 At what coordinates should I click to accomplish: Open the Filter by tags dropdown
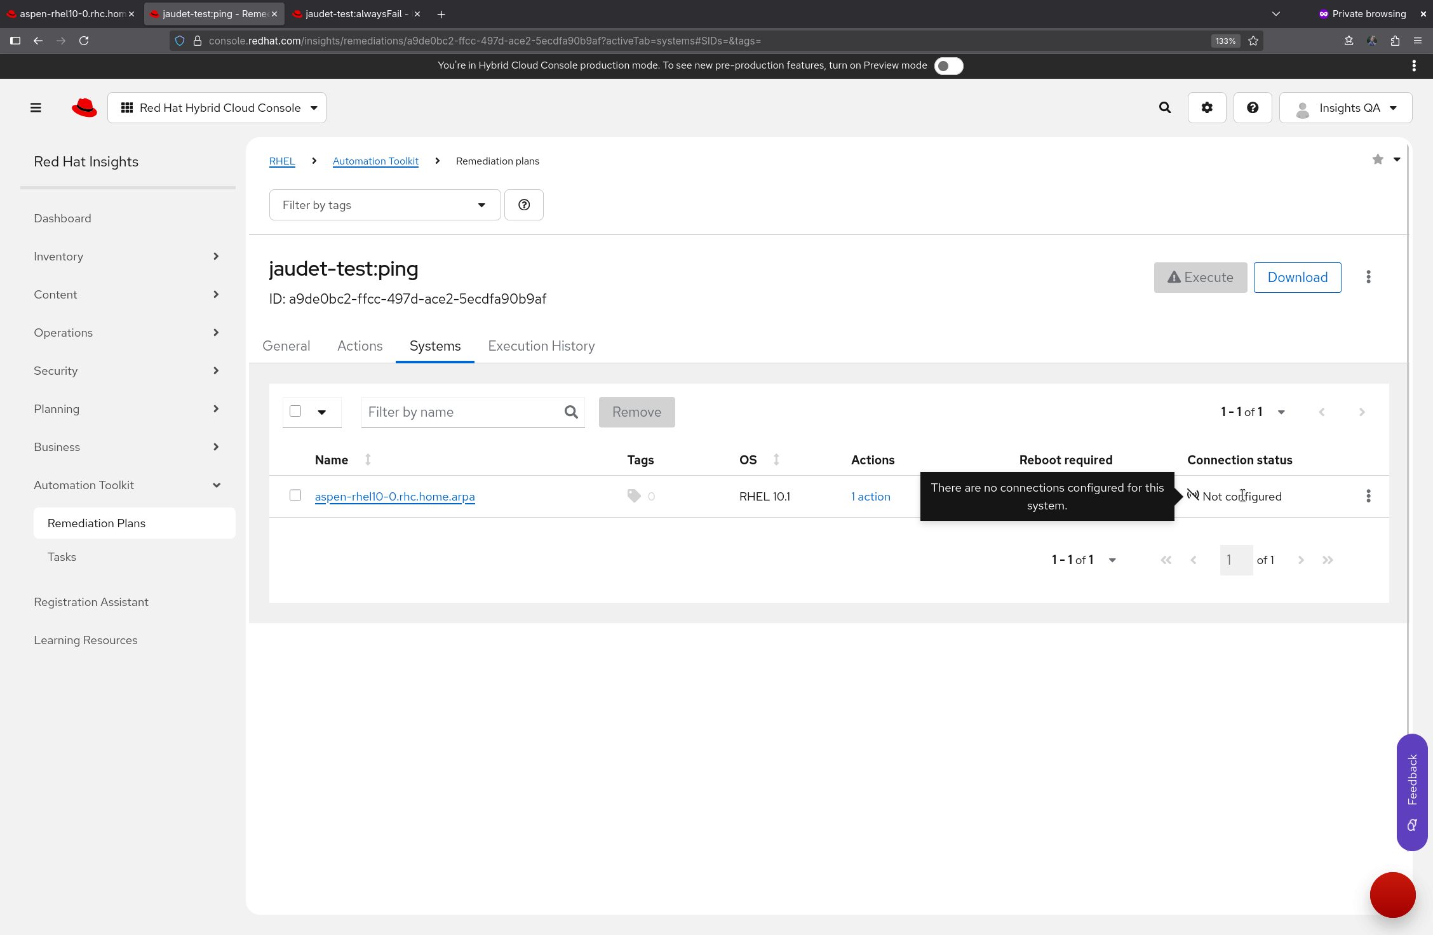[384, 205]
